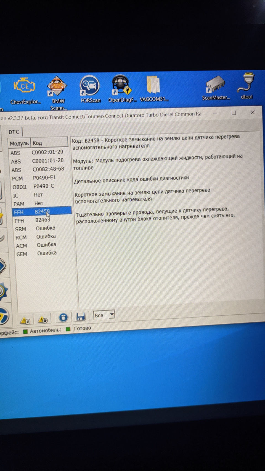Minimize the FORScan window
The image size is (265, 471).
215,113
